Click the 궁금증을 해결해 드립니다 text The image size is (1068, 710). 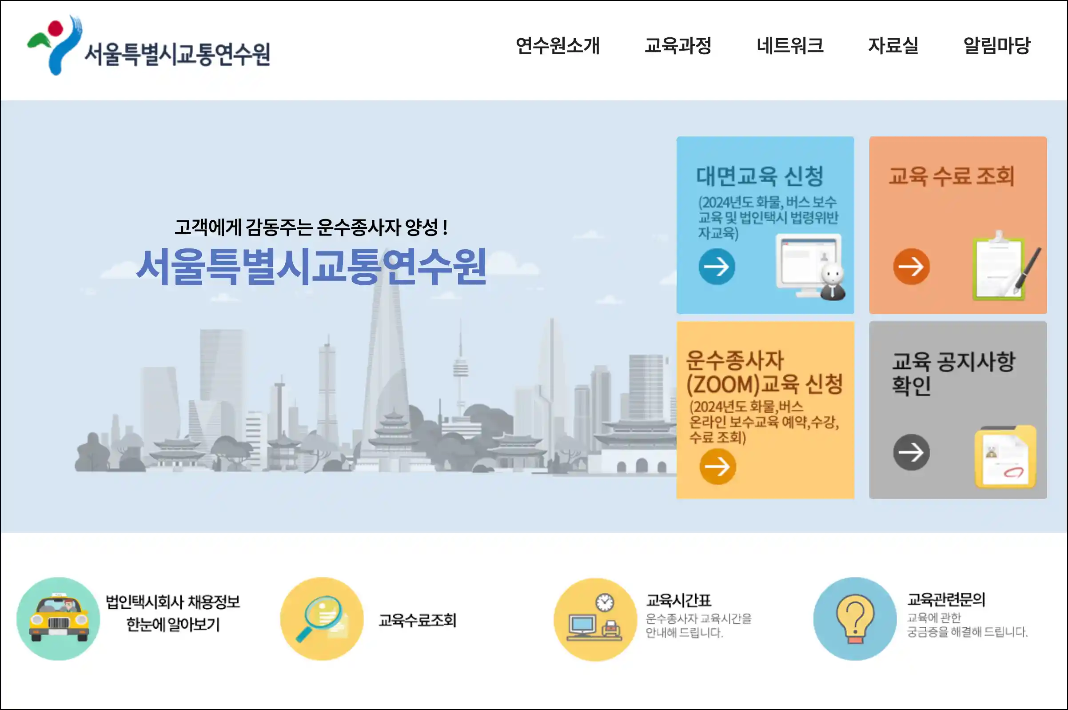[968, 631]
